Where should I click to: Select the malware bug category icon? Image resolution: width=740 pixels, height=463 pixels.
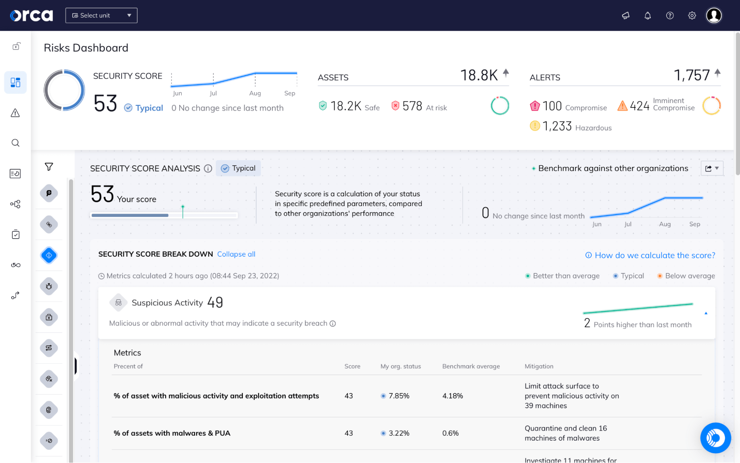coord(49,286)
